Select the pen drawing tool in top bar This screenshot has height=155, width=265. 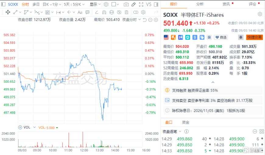(133, 4)
